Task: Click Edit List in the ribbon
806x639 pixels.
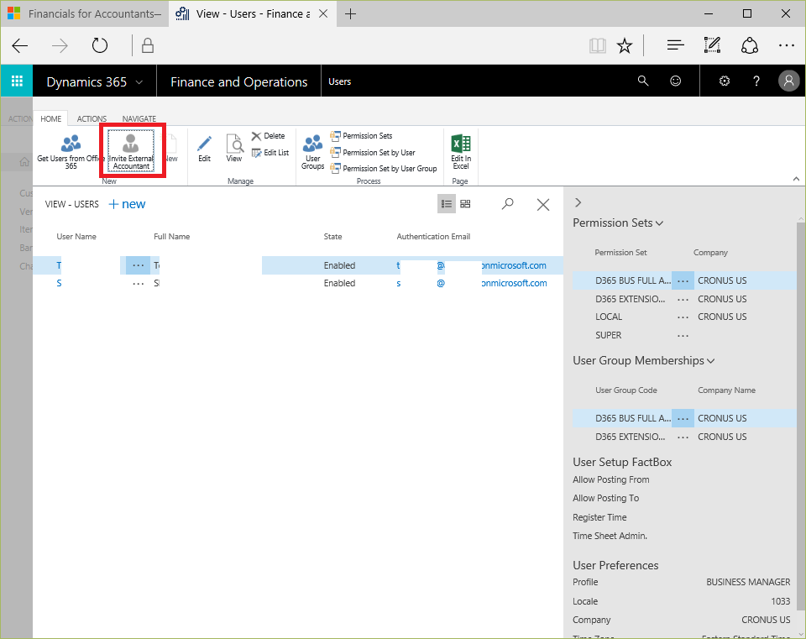Action: pyautogui.click(x=270, y=153)
